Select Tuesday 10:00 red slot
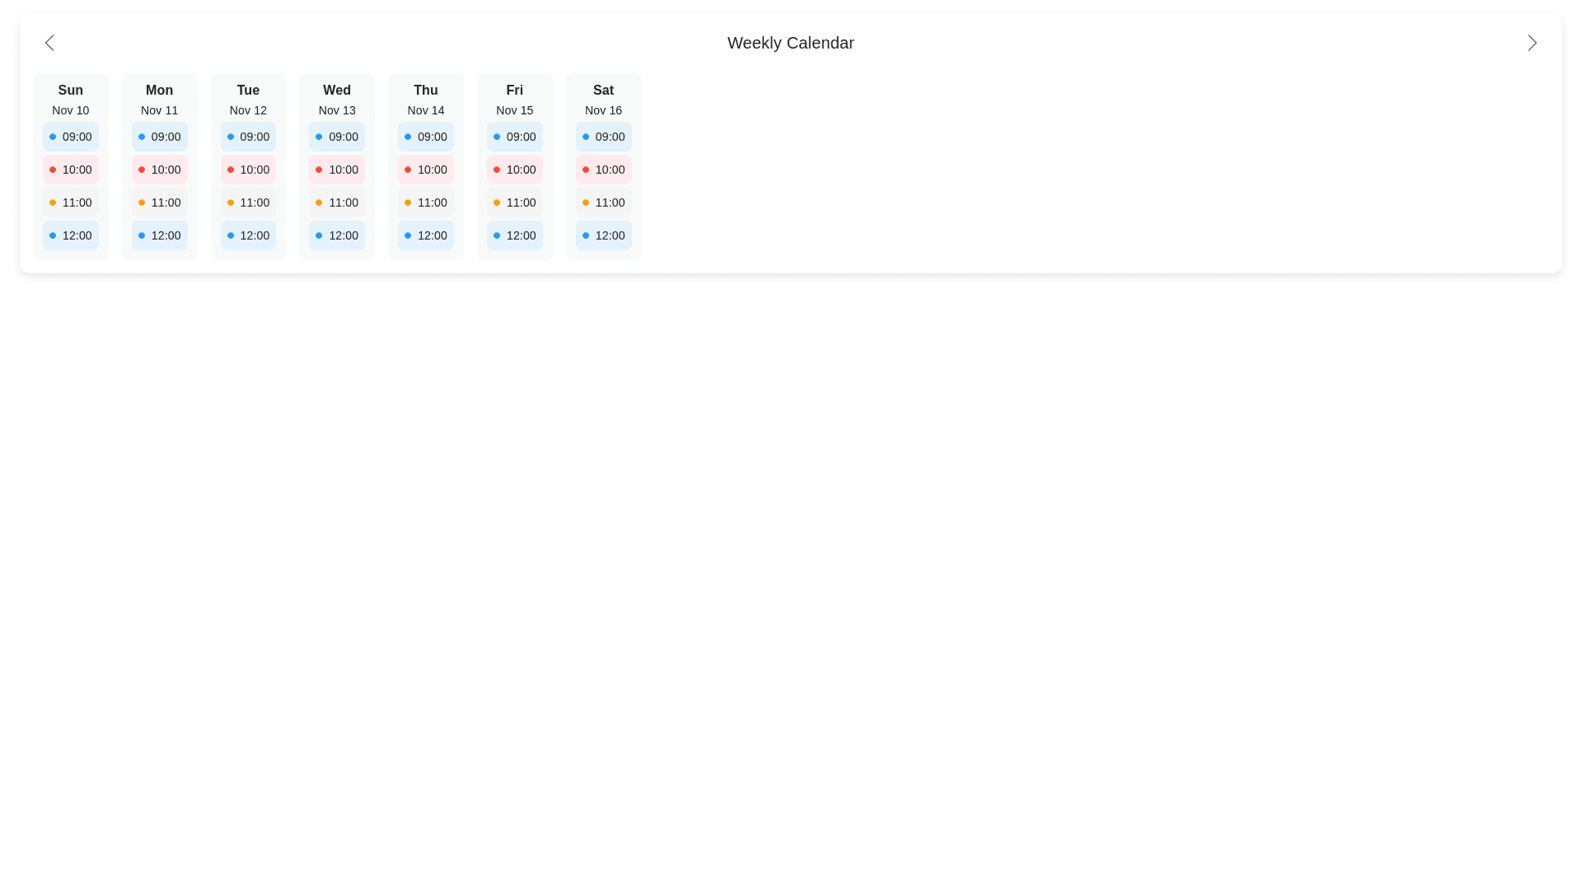The height and width of the screenshot is (889, 1582). (x=248, y=170)
